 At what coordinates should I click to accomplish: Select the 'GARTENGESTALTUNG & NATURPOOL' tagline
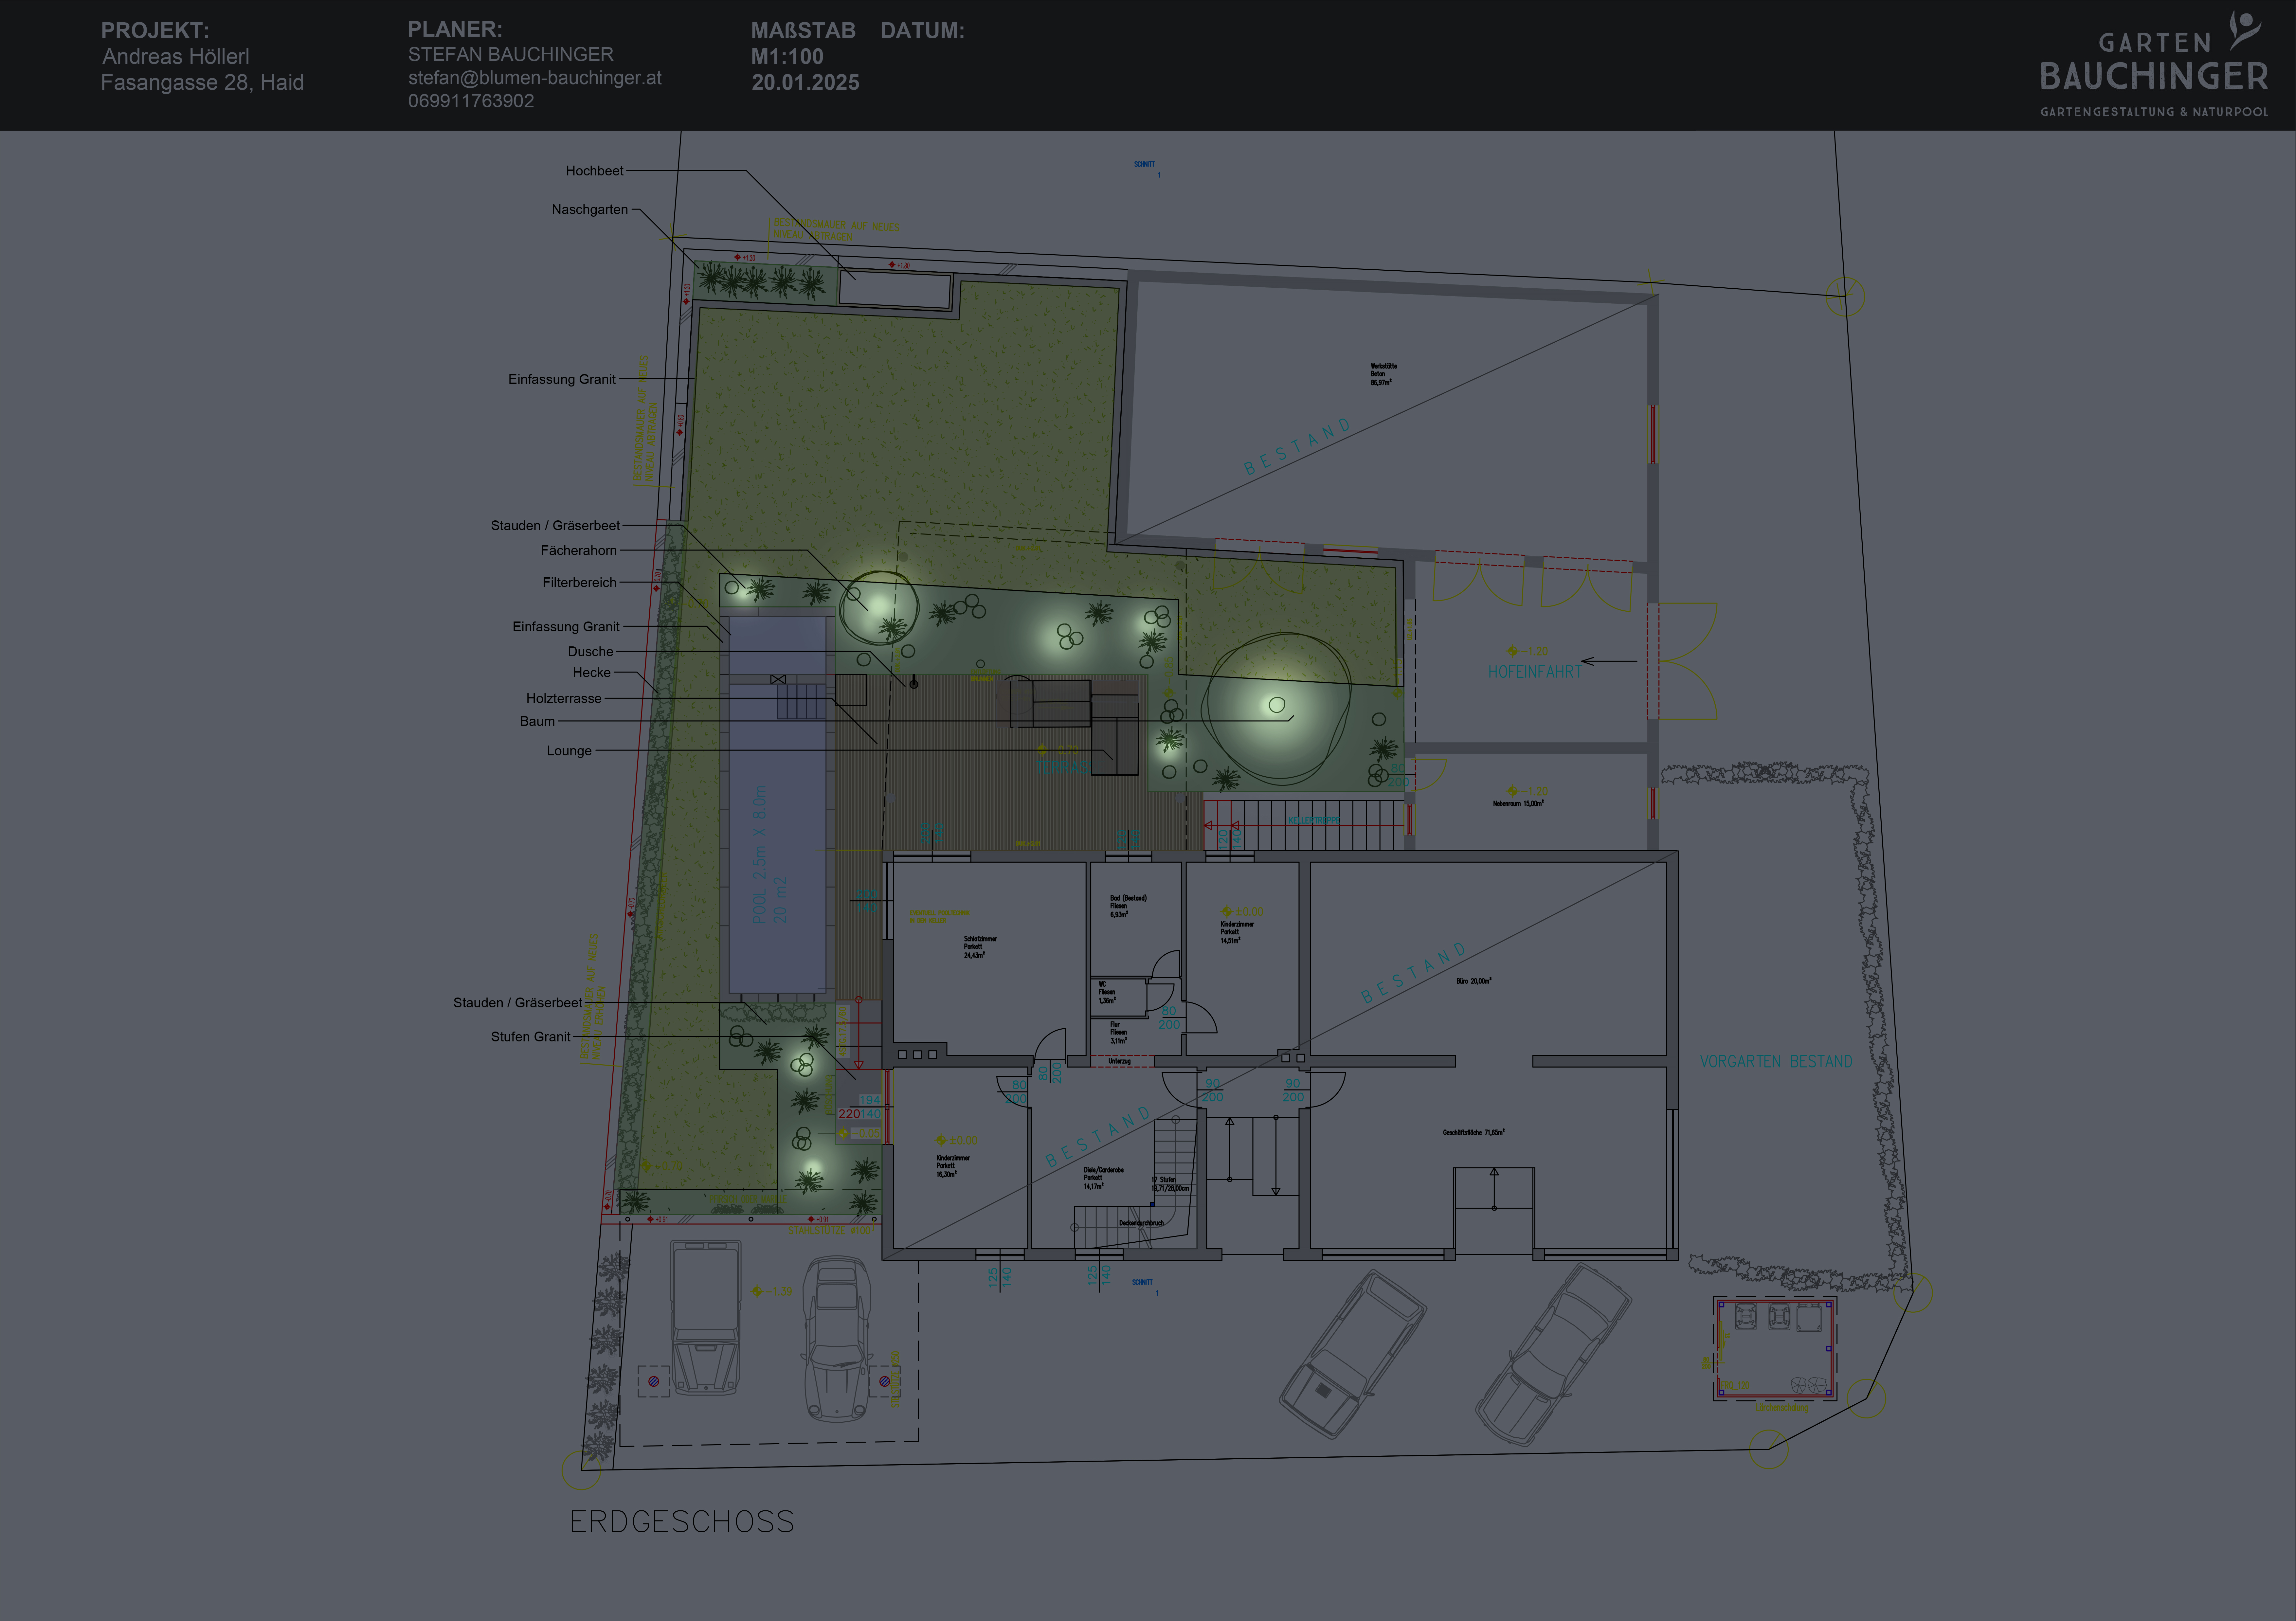click(x=2154, y=112)
